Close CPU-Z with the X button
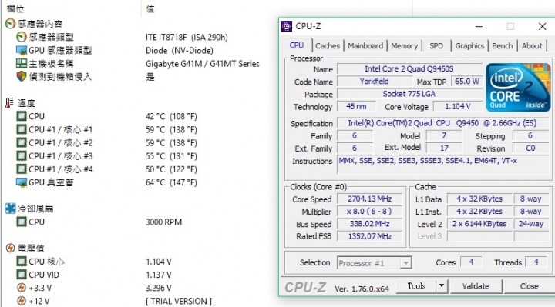Image resolution: width=555 pixels, height=307 pixels. point(542,26)
